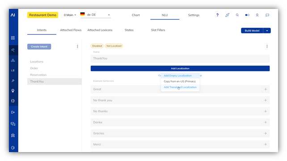Open the lightbulb icon in sidebar
Viewport: 287px width, 161px height.
pos(13,91)
